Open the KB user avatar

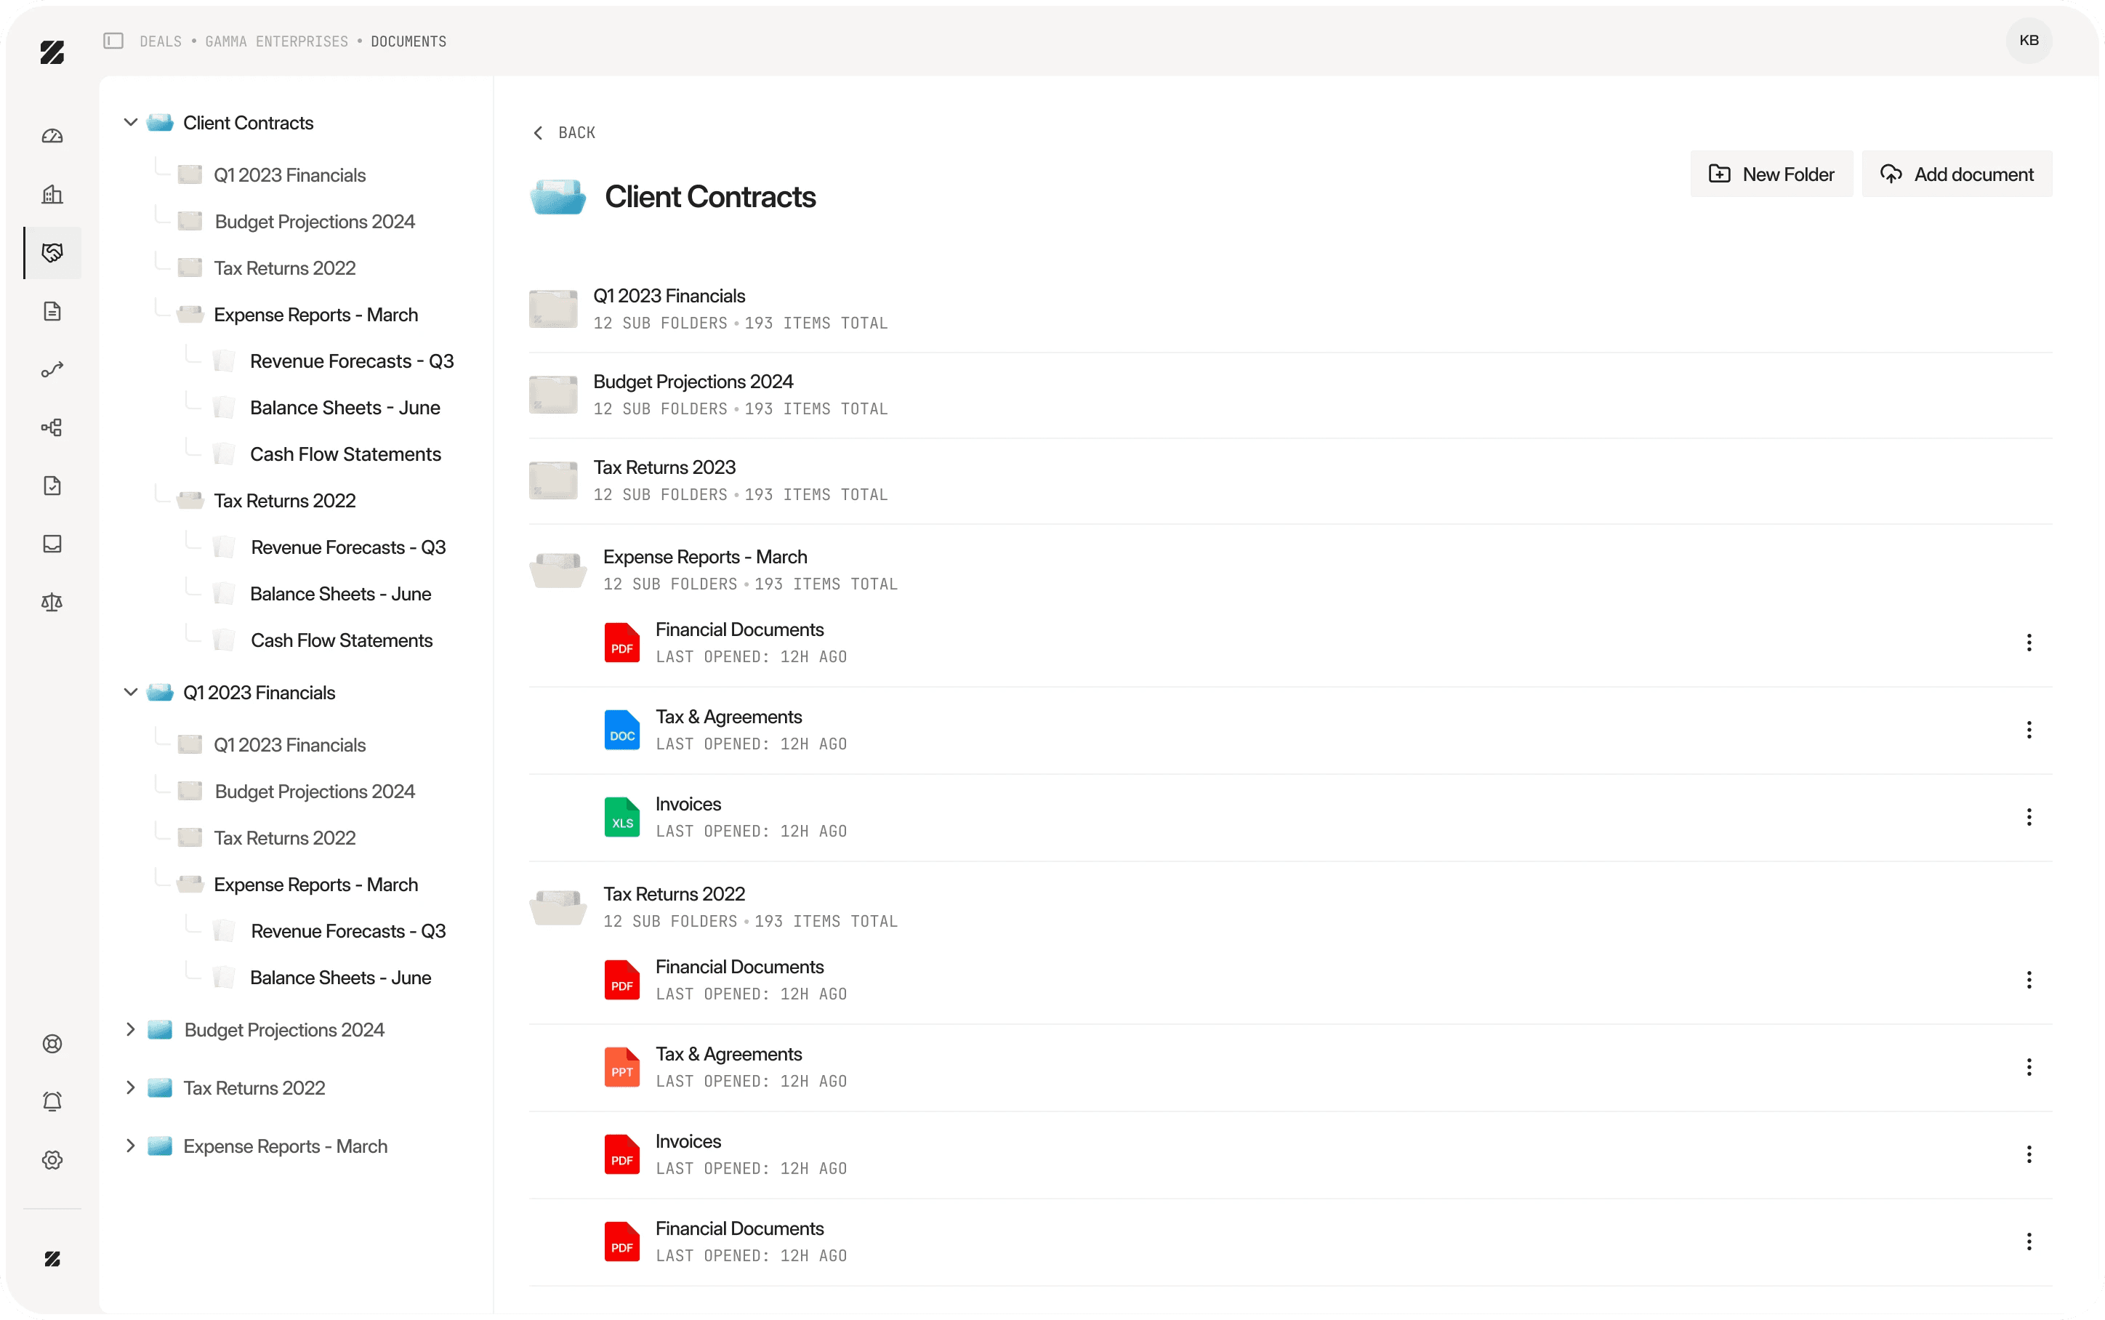pyautogui.click(x=2028, y=41)
